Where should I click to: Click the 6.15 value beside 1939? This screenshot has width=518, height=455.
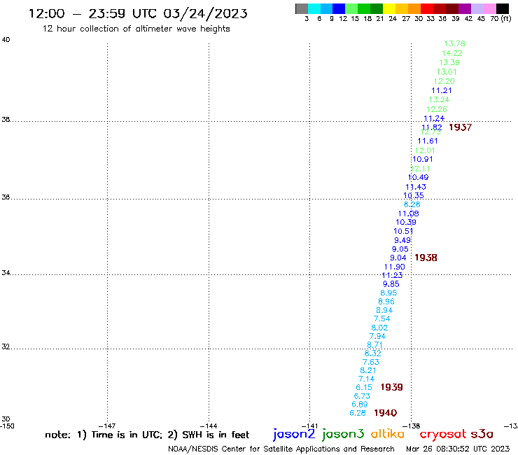[x=364, y=388]
